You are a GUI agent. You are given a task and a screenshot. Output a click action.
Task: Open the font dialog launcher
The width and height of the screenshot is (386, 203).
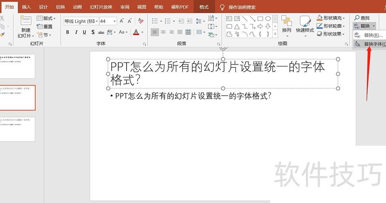tap(144, 44)
